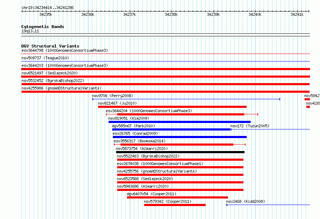The width and height of the screenshot is (320, 219).
Task: Click the dgv585n67 (Park2010) blue bar
Action: coord(172,129)
